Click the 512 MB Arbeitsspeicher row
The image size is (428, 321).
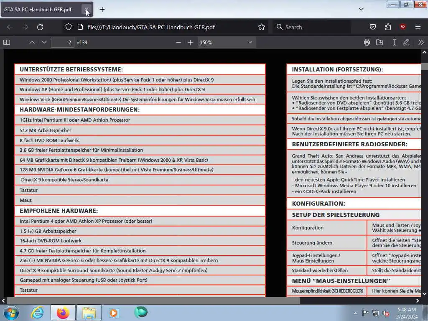point(140,130)
